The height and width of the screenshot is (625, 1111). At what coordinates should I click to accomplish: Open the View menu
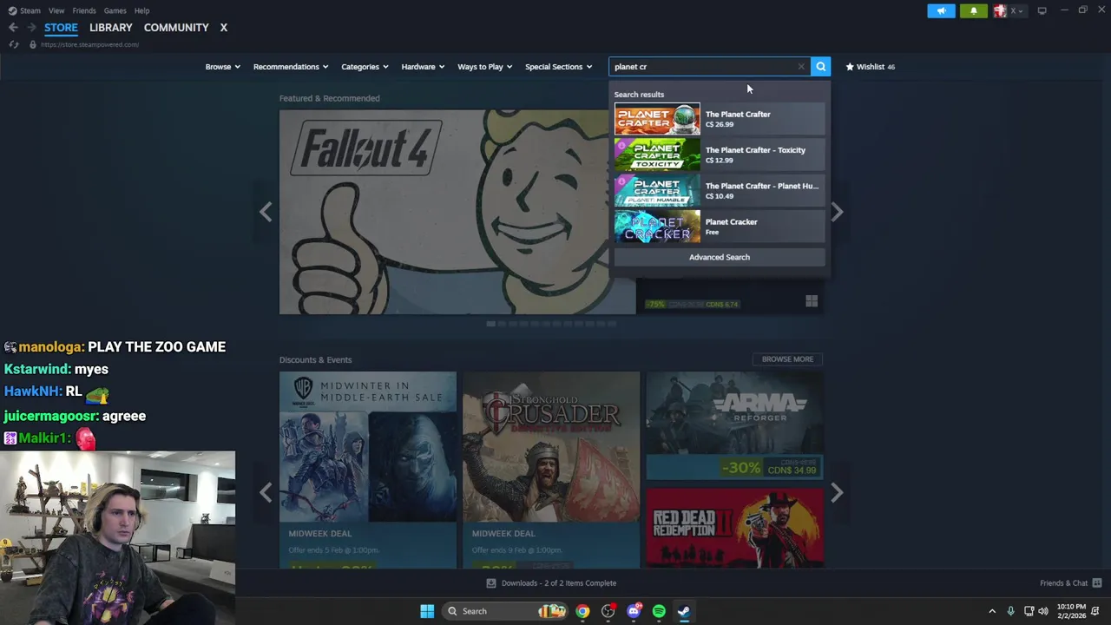(56, 10)
